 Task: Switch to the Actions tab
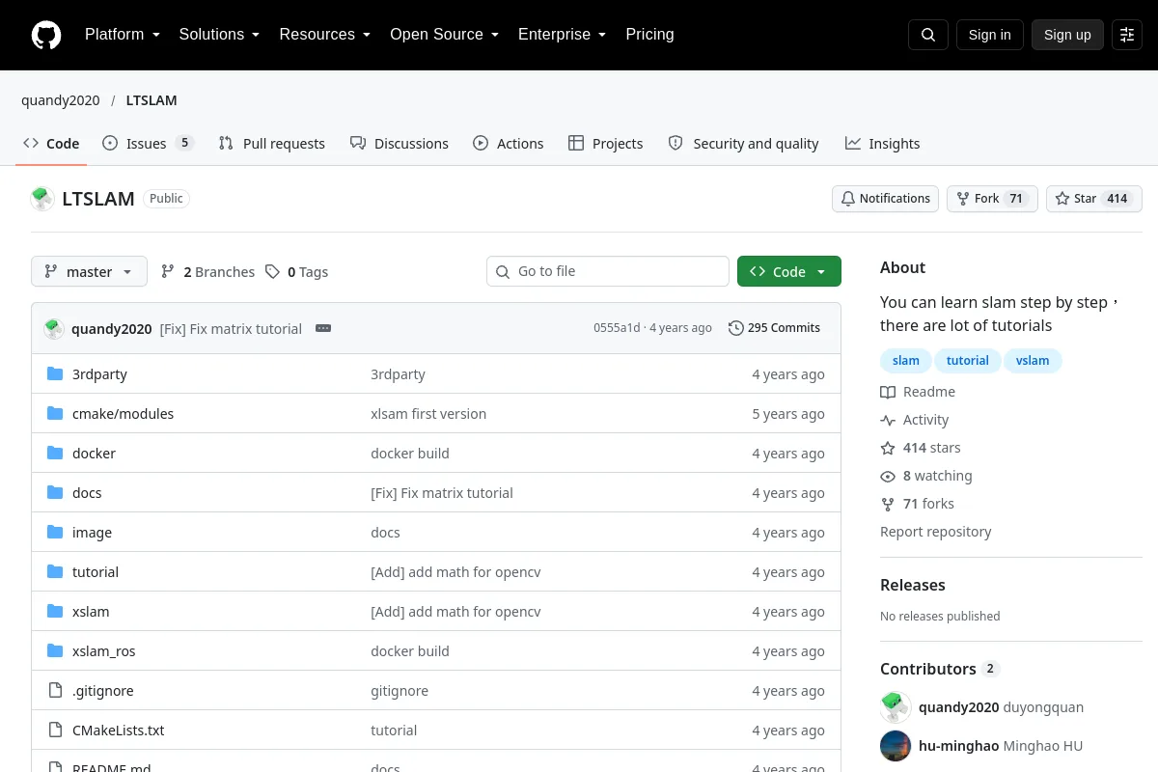click(509, 144)
